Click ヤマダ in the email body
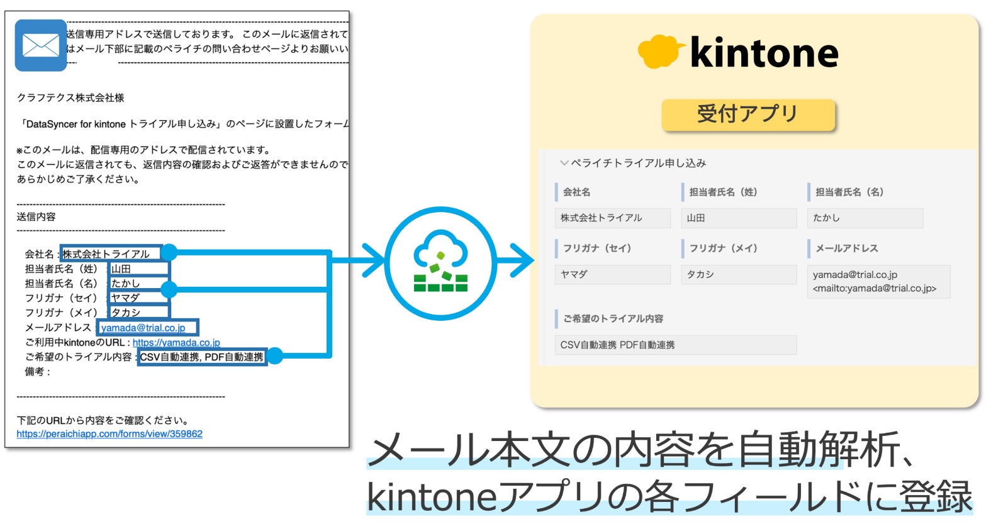The width and height of the screenshot is (991, 524). 125,298
